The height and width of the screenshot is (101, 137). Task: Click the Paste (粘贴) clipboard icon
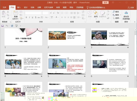pos(4,13)
